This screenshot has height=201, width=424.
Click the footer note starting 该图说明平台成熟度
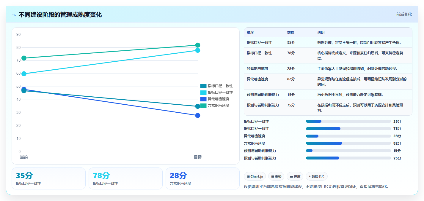coord(316,187)
